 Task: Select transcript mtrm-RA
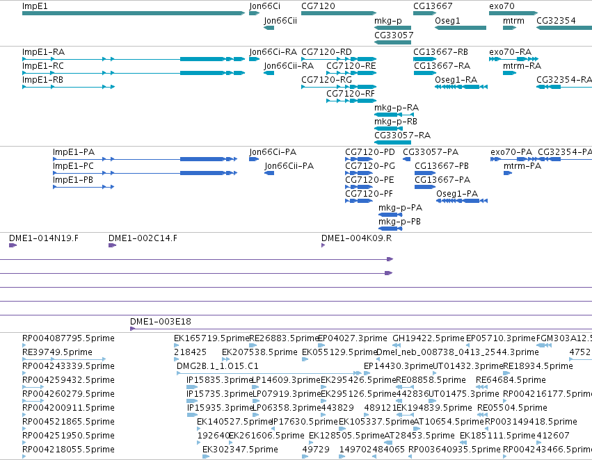pyautogui.click(x=509, y=73)
